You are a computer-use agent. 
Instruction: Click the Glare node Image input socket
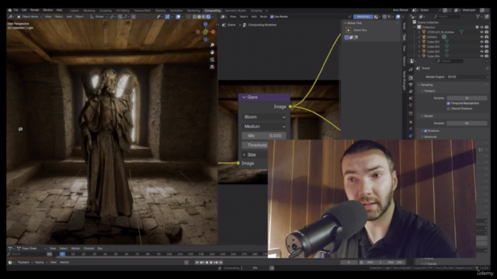238,164
